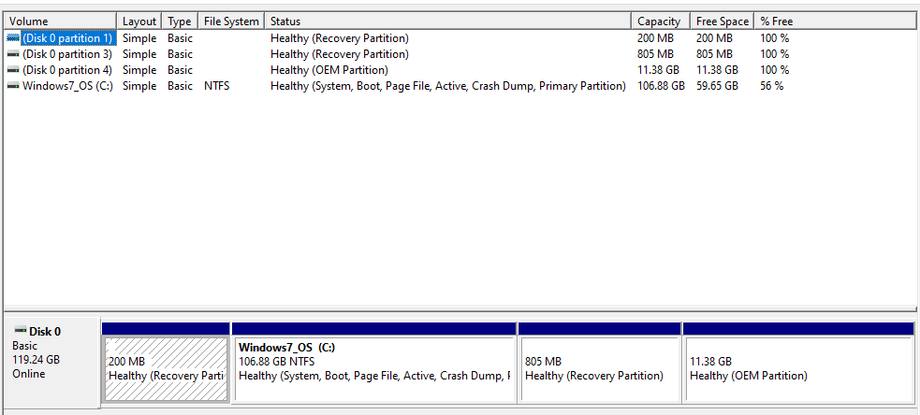The width and height of the screenshot is (920, 415).
Task: Click the 805 MB capacity cell
Action: pos(655,54)
